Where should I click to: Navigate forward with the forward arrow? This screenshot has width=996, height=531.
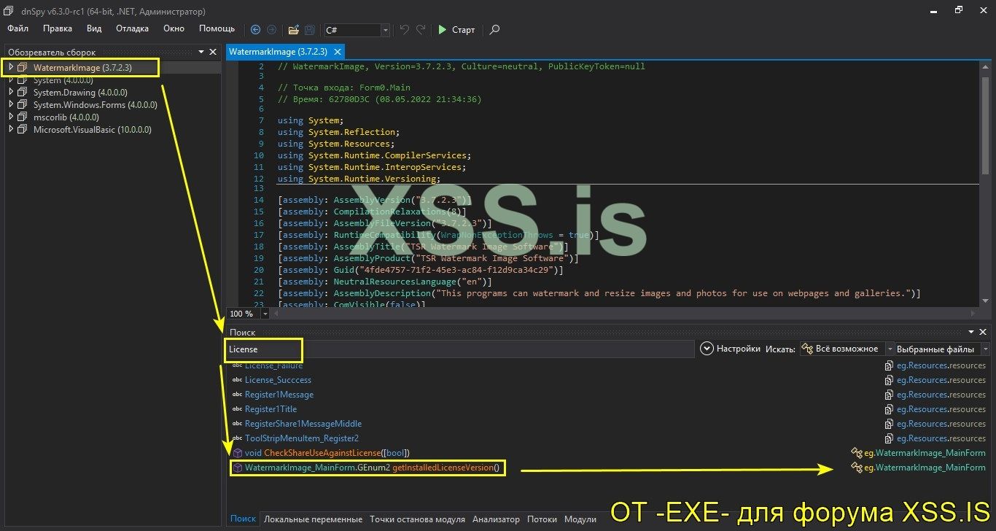[272, 30]
